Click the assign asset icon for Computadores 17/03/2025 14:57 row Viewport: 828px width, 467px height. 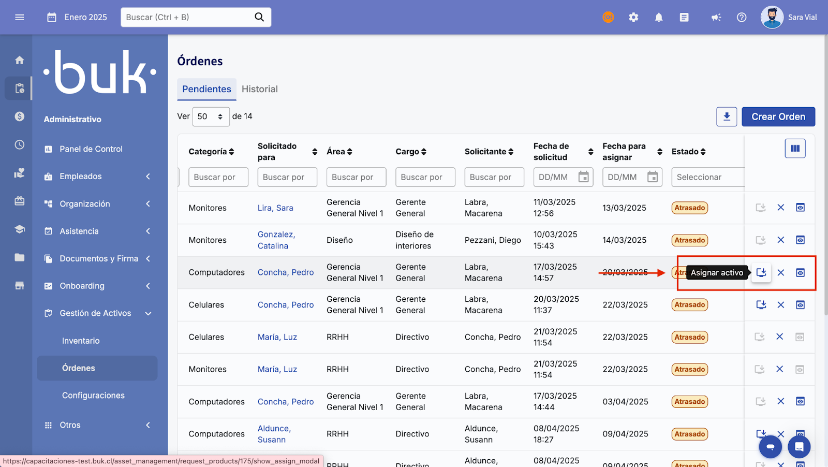click(x=761, y=272)
